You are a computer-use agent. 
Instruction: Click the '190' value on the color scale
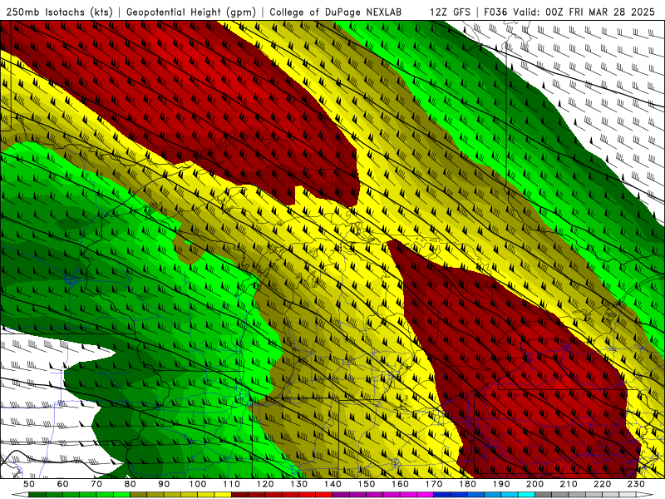tap(501, 484)
